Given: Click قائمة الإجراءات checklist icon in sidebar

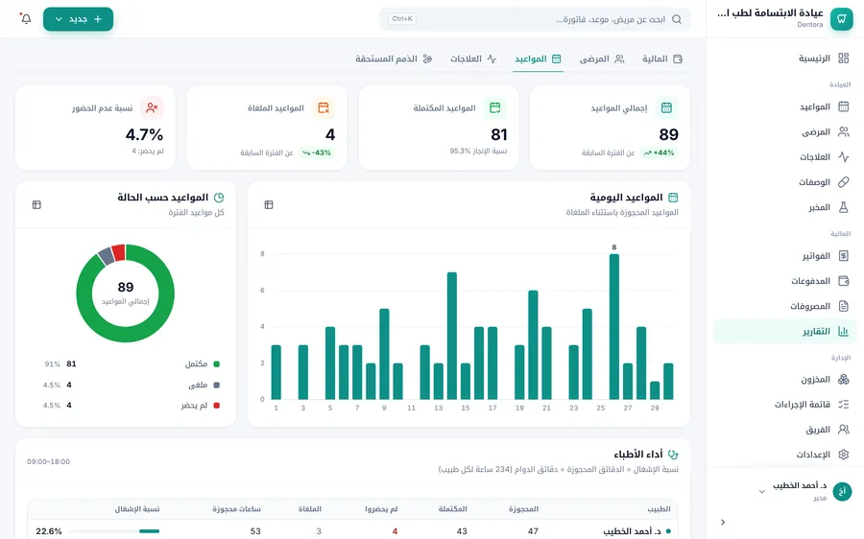Looking at the screenshot, I should pyautogui.click(x=843, y=404).
